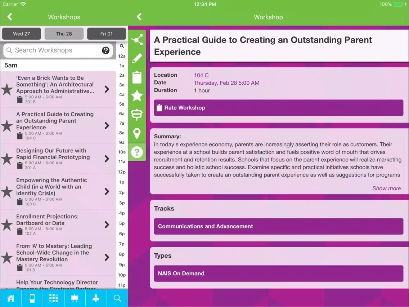Screen dimensions: 409x307
Task: Jump to 7p in the time index
Action: tap(122, 244)
